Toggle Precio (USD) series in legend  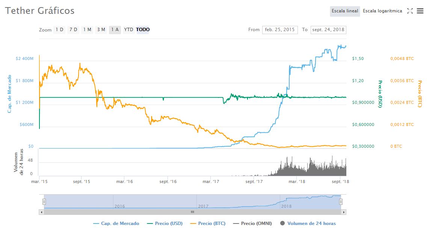(x=165, y=223)
